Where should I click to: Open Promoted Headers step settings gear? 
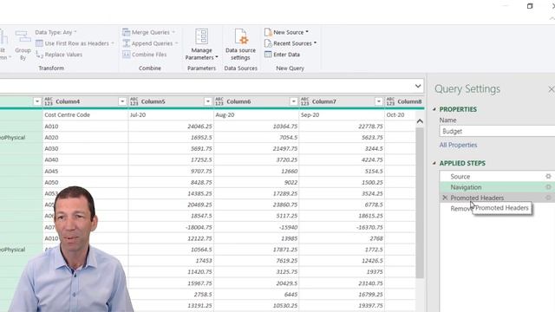tap(548, 198)
